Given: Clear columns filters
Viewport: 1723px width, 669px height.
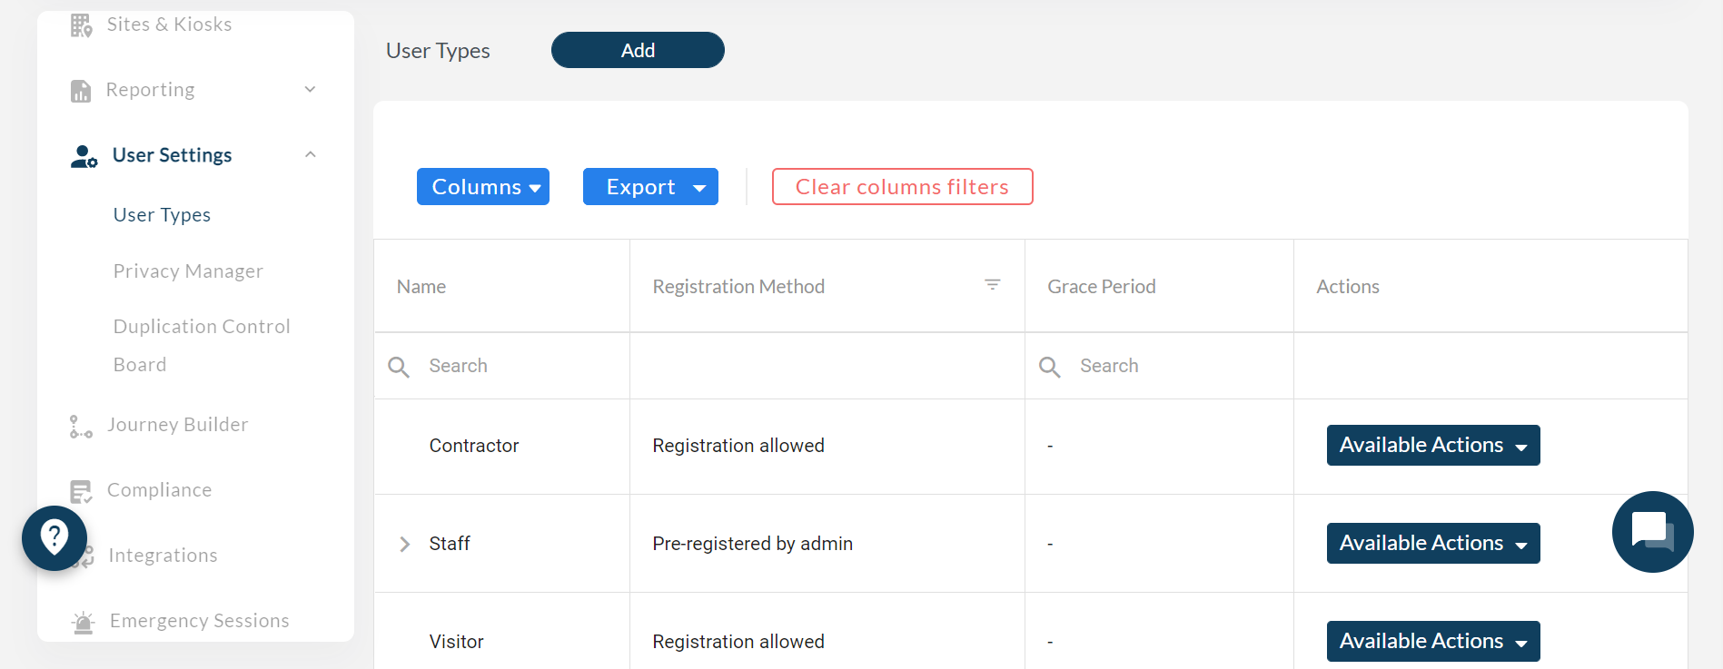Looking at the screenshot, I should pos(902,187).
